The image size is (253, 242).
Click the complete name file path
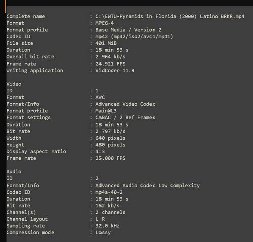[170, 16]
